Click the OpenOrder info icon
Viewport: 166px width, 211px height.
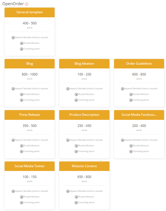click(x=27, y=4)
